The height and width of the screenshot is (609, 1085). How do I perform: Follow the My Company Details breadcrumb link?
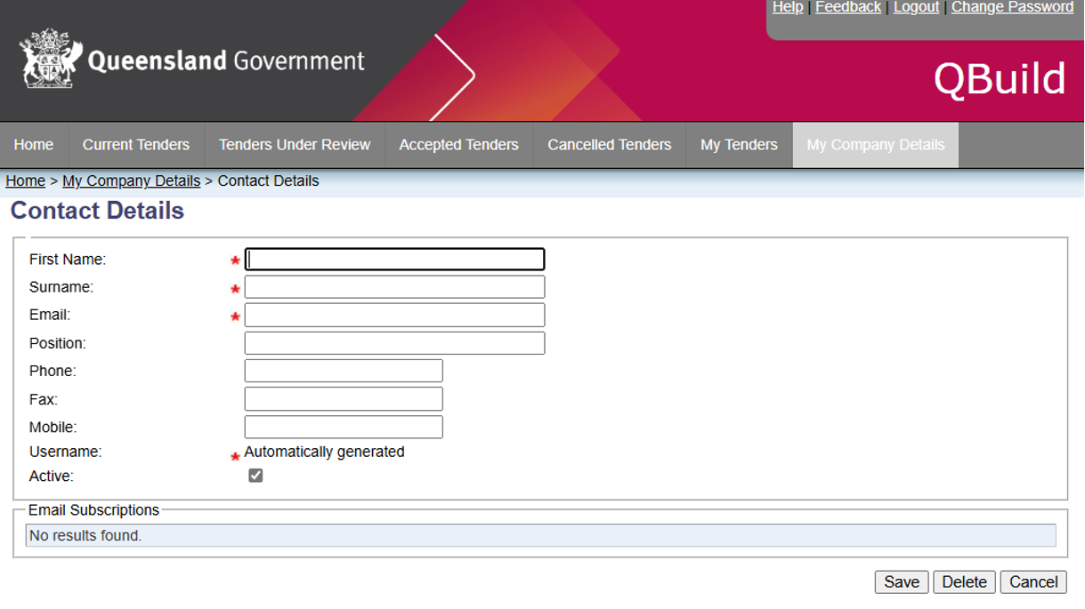[131, 180]
